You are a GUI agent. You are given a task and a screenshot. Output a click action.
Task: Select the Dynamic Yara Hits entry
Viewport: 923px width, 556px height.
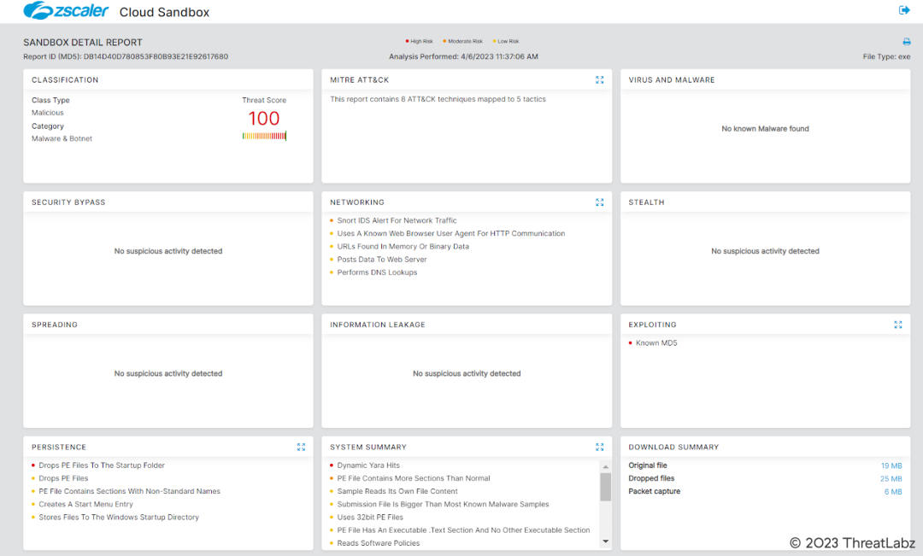tap(368, 465)
